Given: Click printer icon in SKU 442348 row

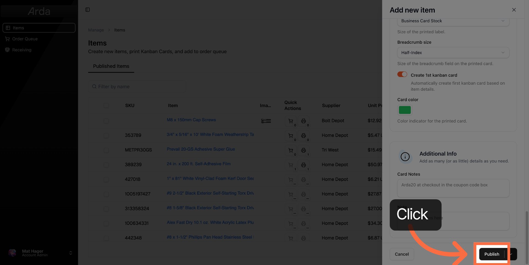Looking at the screenshot, I should click(303, 238).
